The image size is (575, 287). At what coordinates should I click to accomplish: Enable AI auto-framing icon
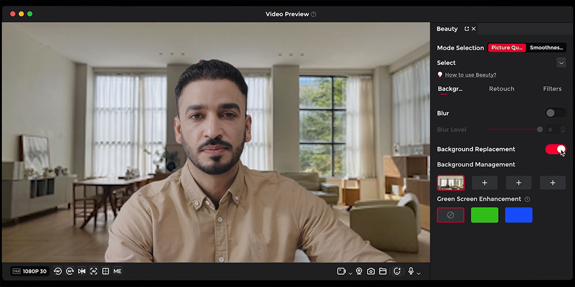94,272
